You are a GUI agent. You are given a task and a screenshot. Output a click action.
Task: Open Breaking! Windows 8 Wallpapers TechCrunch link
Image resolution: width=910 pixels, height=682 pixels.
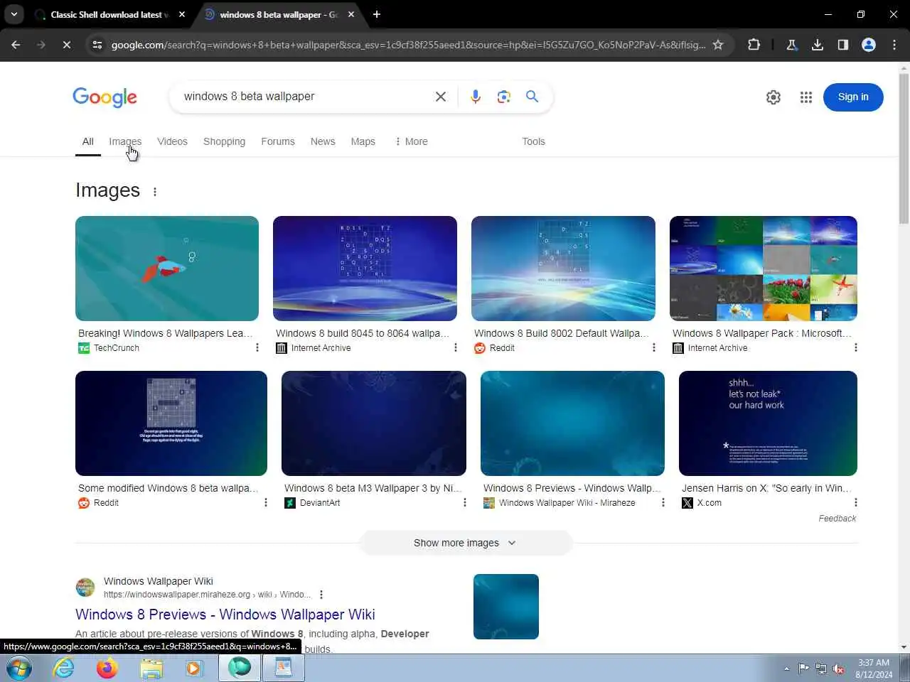pyautogui.click(x=165, y=333)
